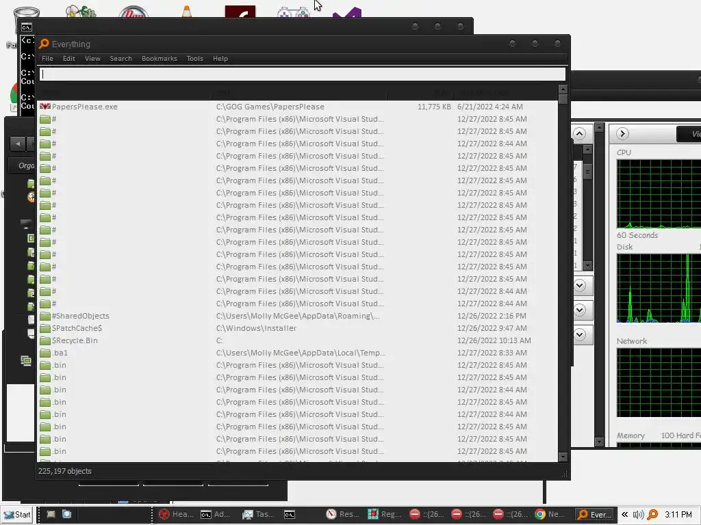Image resolution: width=701 pixels, height=525 pixels.
Task: Select the $PatchCache$ folder name
Action: [x=77, y=328]
